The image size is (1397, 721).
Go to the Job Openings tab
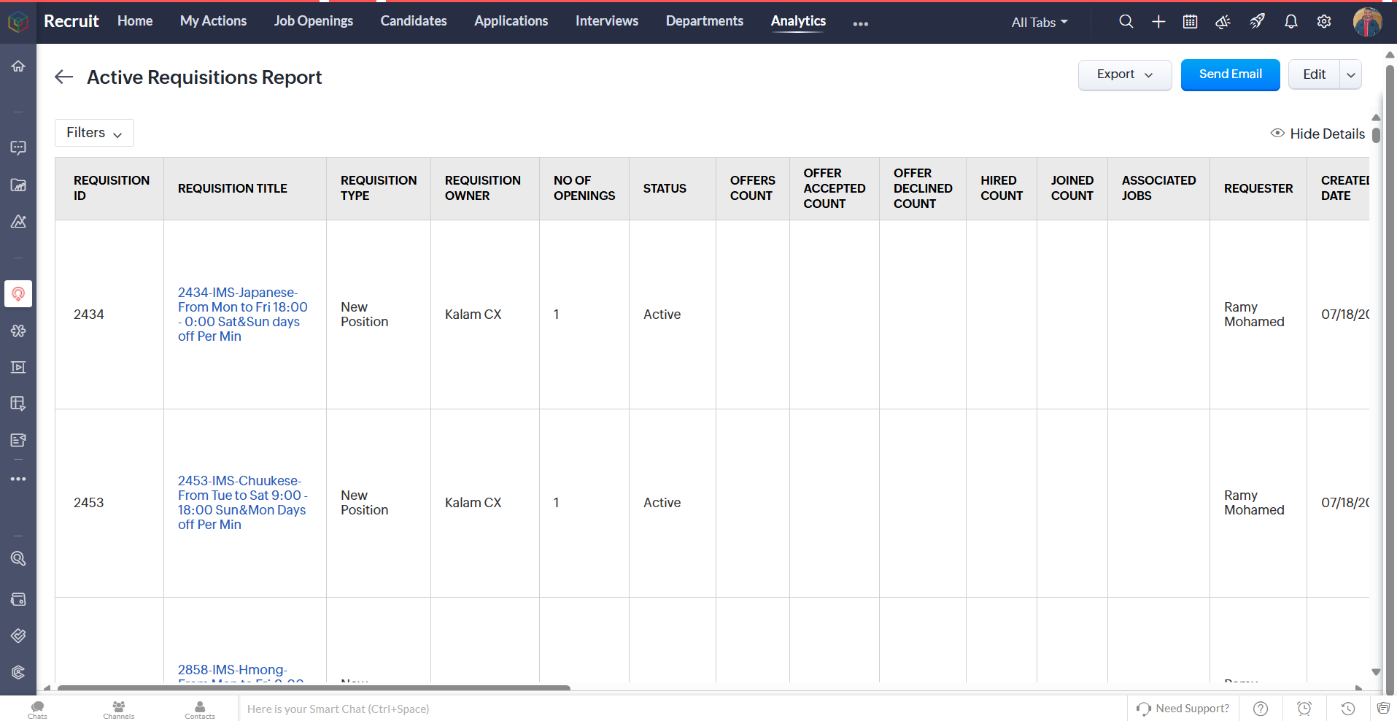coord(313,21)
